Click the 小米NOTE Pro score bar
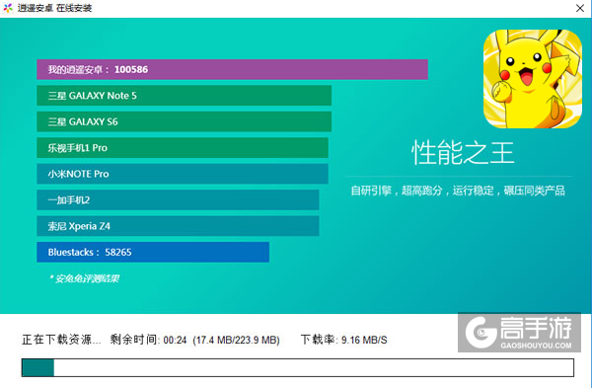Image resolution: width=592 pixels, height=388 pixels. [183, 174]
